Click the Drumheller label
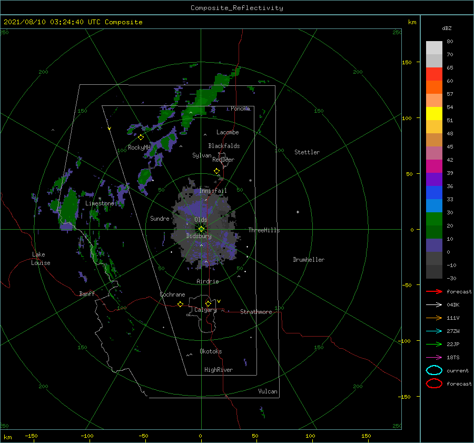The width and height of the screenshot is (474, 443). [x=309, y=260]
